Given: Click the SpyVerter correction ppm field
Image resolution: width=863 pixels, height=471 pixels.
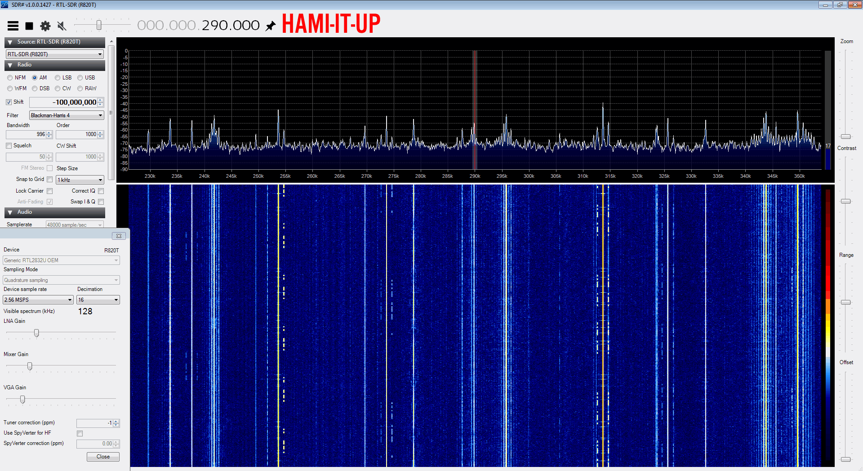Looking at the screenshot, I should pyautogui.click(x=95, y=444).
